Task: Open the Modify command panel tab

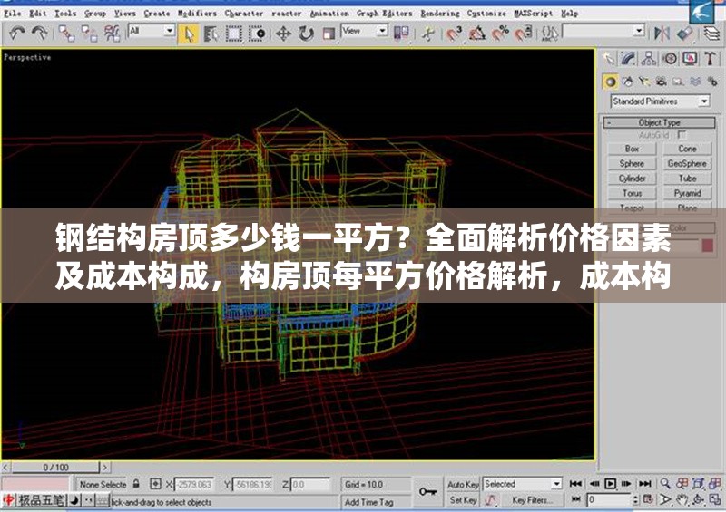Action: point(629,59)
